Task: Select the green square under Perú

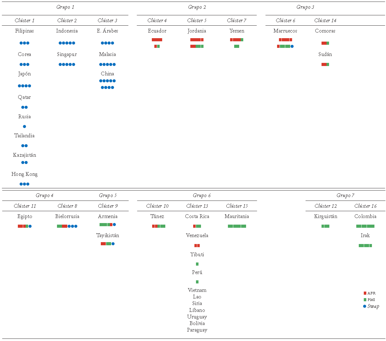Action: pyautogui.click(x=197, y=282)
